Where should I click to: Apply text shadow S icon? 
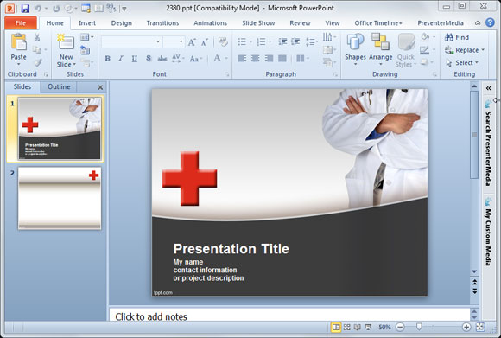149,58
